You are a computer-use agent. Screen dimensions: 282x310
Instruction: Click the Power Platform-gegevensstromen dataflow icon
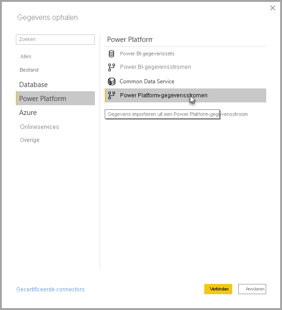point(112,95)
